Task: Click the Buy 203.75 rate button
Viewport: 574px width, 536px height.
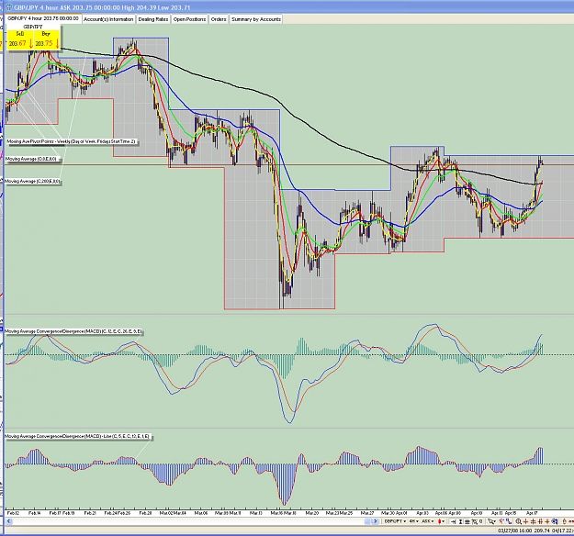Action: click(47, 40)
